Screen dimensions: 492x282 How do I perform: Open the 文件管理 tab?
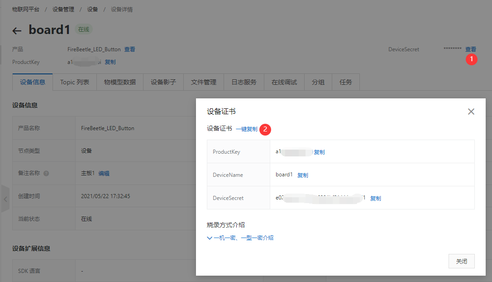(x=204, y=82)
